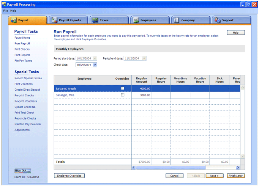Open the Check date dropdown
This screenshot has width=259, height=187.
[95, 65]
